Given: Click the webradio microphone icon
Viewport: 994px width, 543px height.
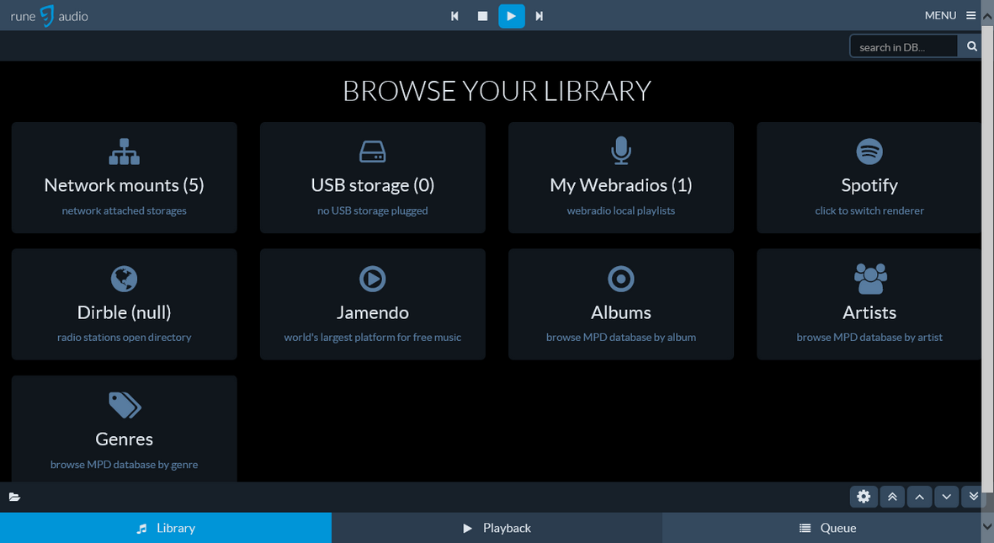Looking at the screenshot, I should (621, 151).
